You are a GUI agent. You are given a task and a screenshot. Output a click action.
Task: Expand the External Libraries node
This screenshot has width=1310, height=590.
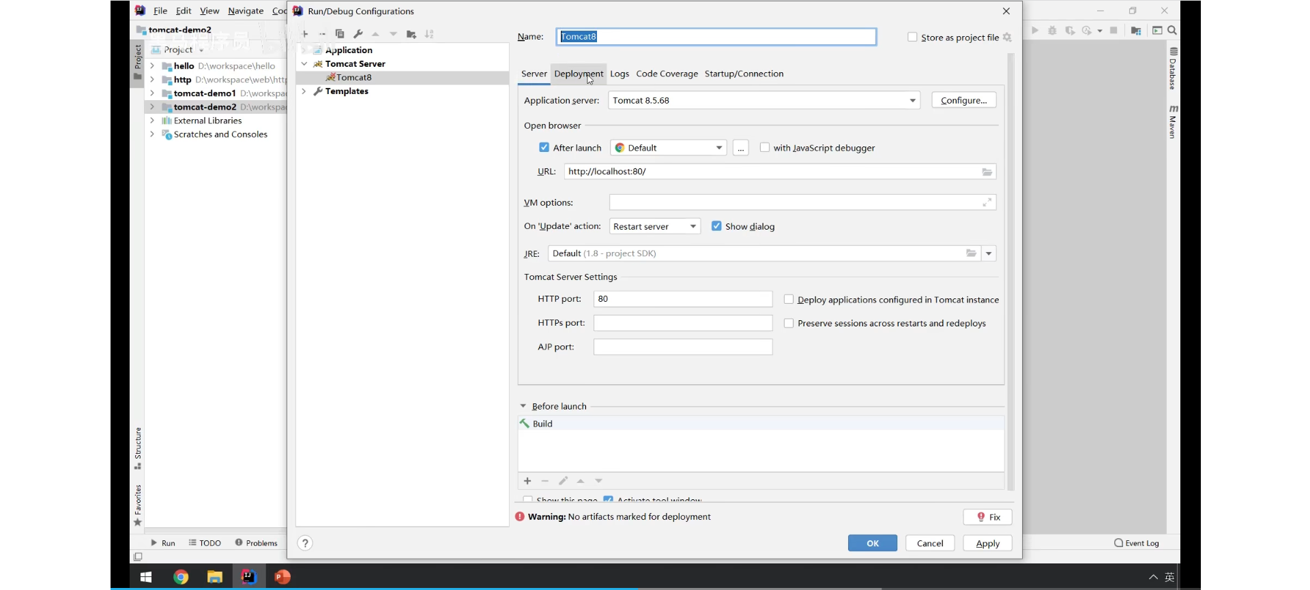tap(152, 121)
